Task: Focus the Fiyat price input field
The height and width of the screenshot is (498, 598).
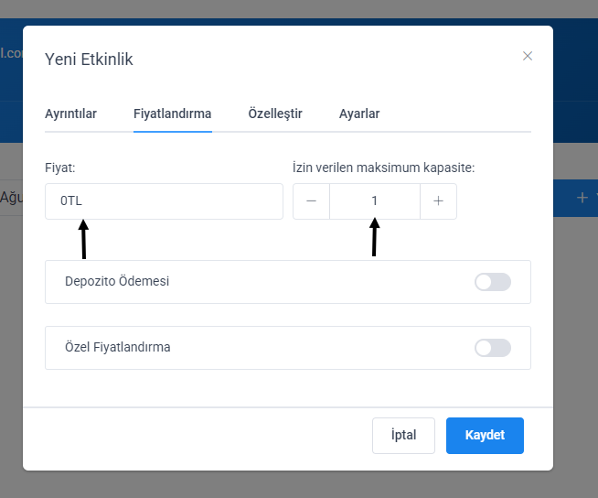Action: coord(164,201)
